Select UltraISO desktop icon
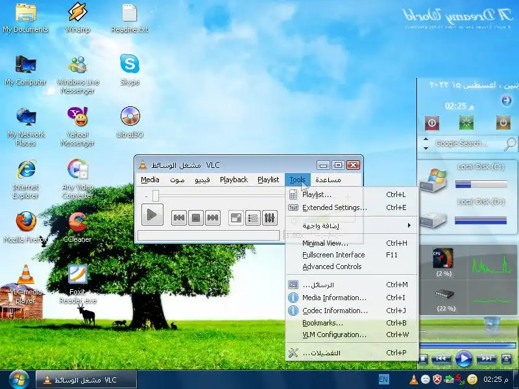 coord(129,123)
